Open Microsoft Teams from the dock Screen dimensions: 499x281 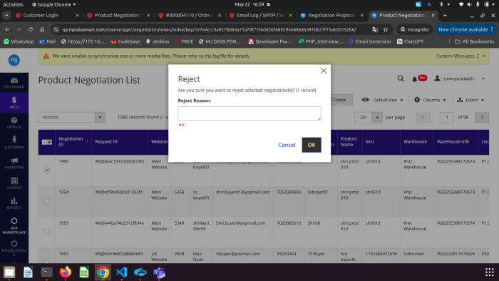(x=159, y=272)
